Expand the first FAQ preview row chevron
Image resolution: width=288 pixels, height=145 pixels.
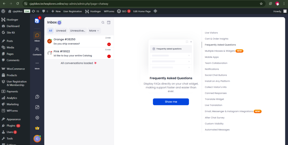pyautogui.click(x=189, y=55)
